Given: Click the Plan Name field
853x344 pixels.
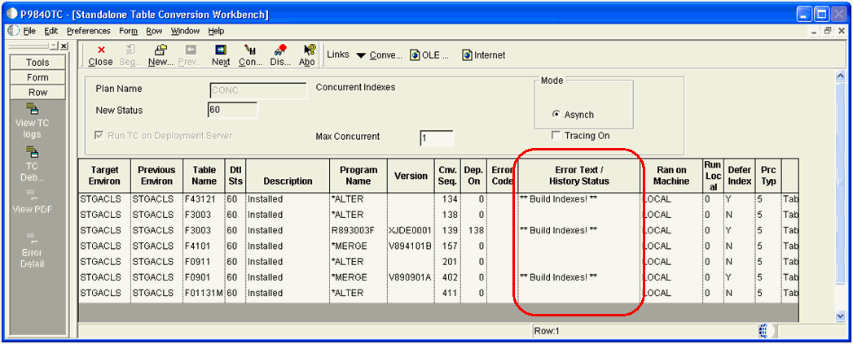Looking at the screenshot, I should tap(257, 90).
